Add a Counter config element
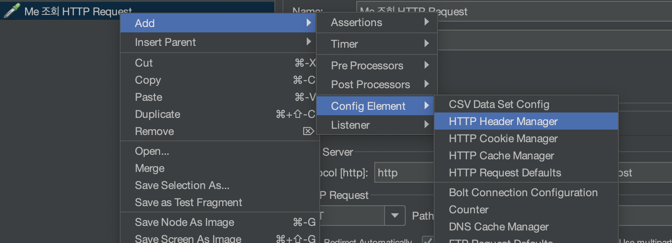This screenshot has height=243, width=672. tap(468, 210)
